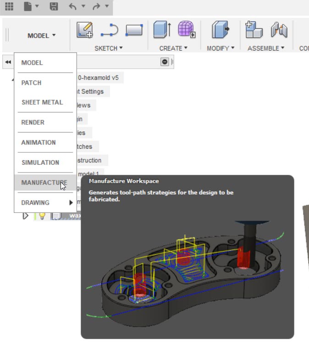Collapse the browser with double-arrow icon
The height and width of the screenshot is (346, 309).
8,62
